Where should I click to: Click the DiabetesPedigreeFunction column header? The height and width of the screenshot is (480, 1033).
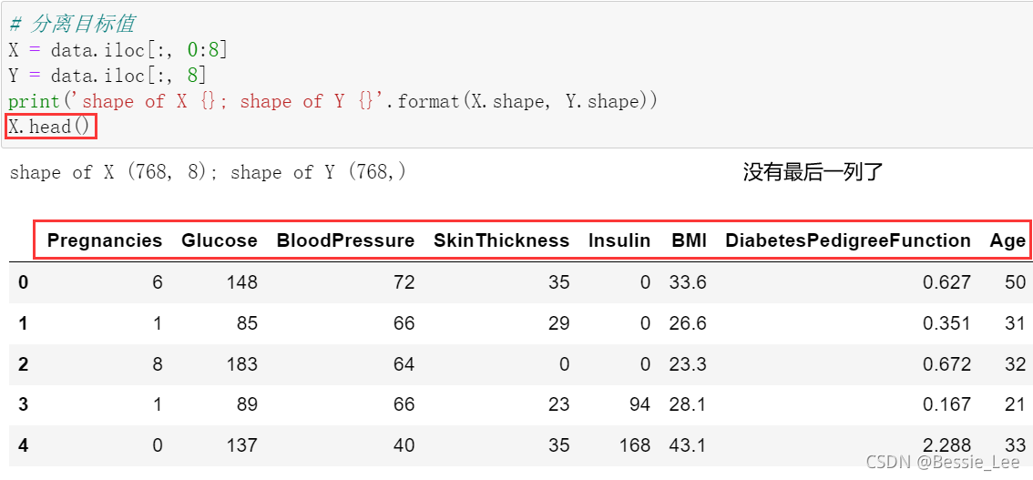pos(847,240)
